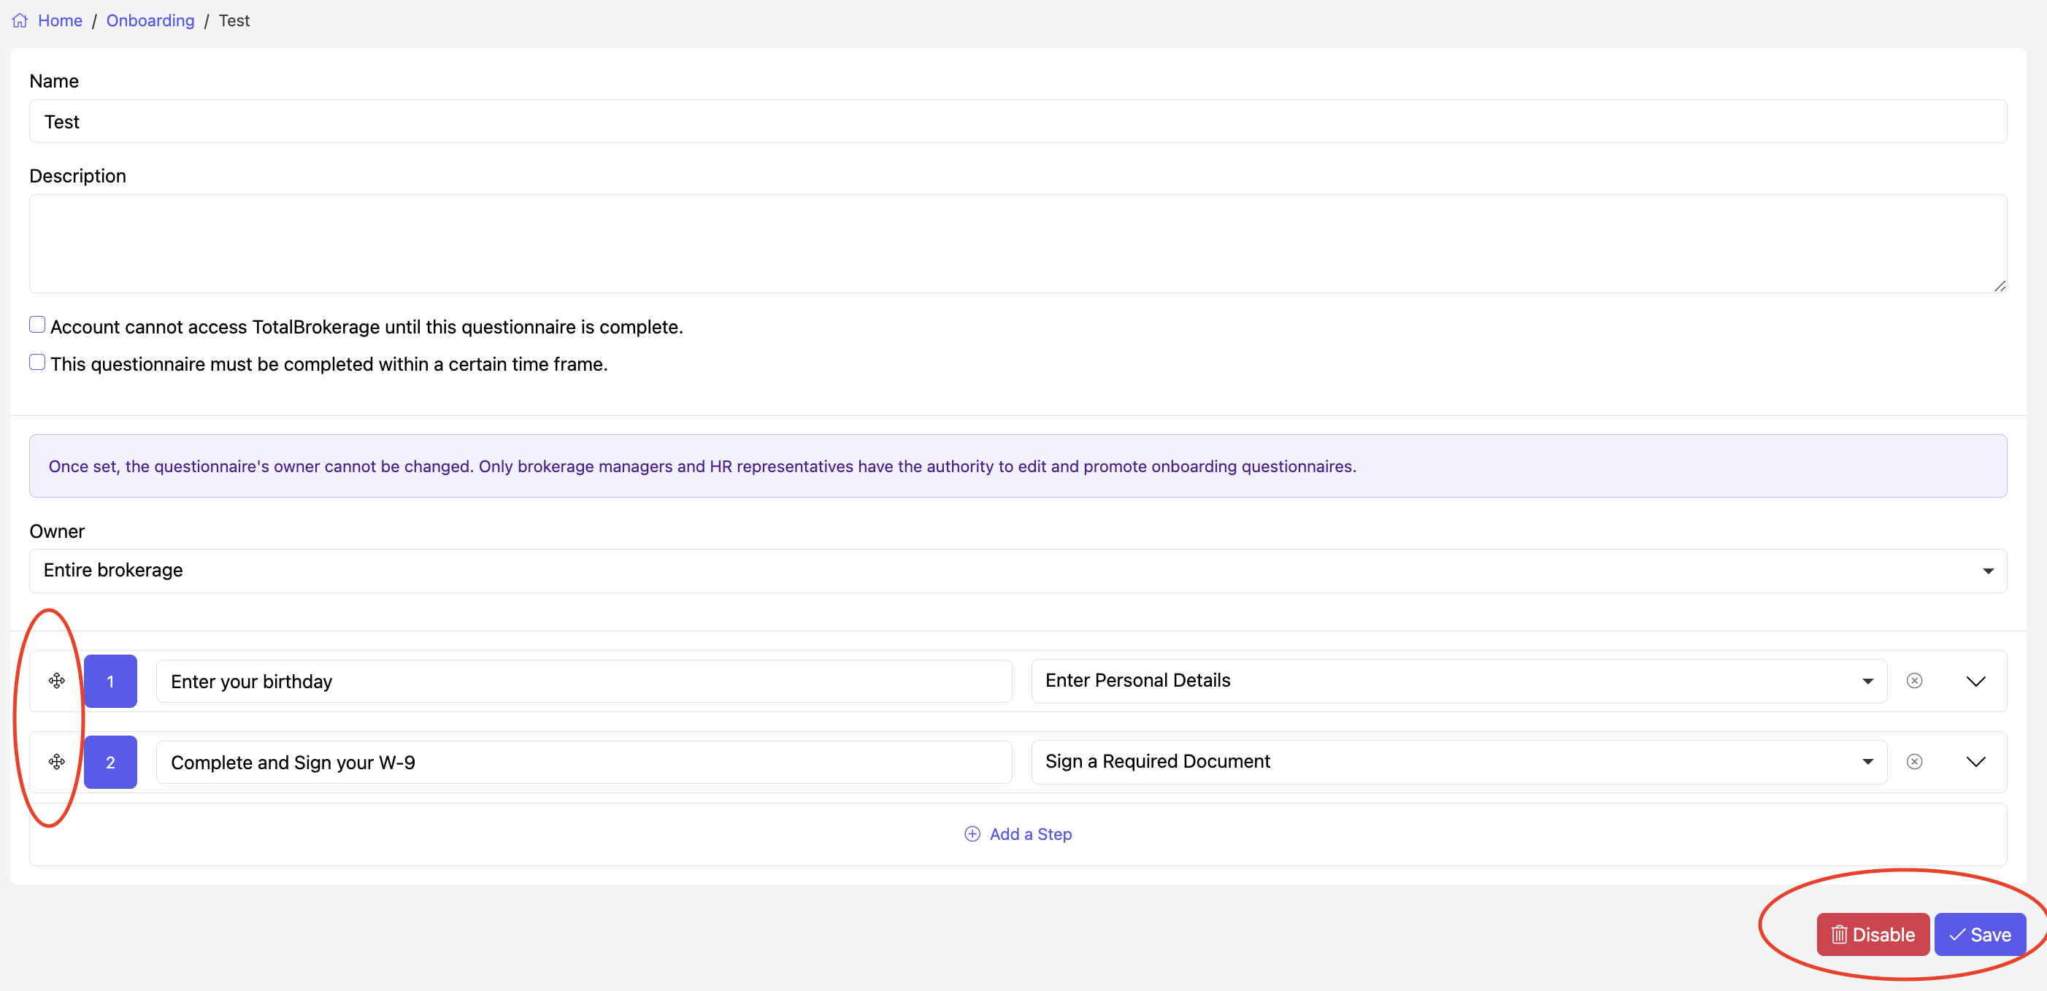The image size is (2047, 991).
Task: Click the plus icon beside Add a Step
Action: pos(972,834)
